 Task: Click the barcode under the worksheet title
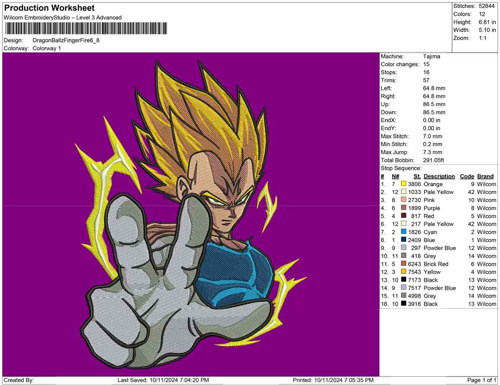(x=85, y=28)
